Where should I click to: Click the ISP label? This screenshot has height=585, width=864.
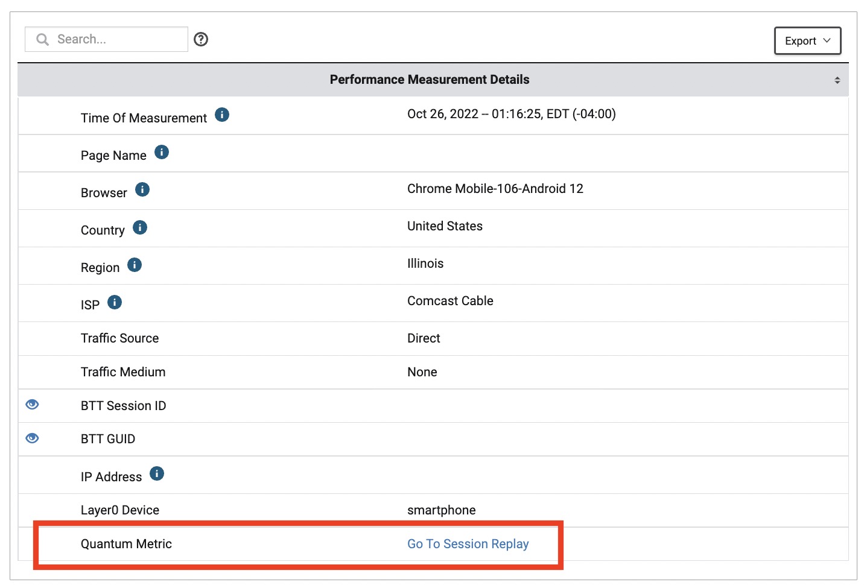click(x=90, y=305)
